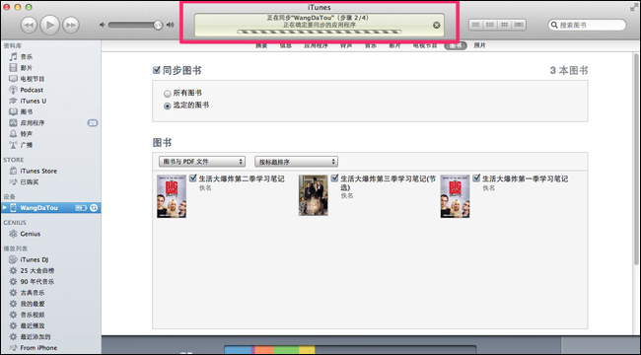This screenshot has height=355, width=641.
Task: Switch to the 影片 movies tab
Action: 394,45
